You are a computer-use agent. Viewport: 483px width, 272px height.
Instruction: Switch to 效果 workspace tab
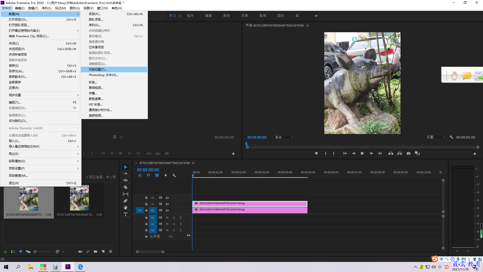coord(245,16)
